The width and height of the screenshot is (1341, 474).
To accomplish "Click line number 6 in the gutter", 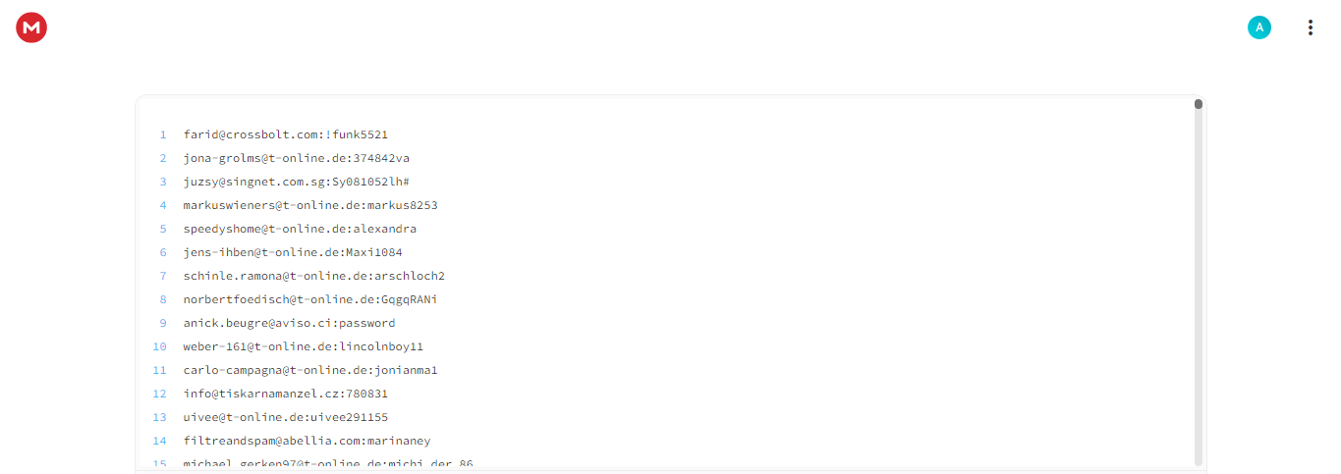I will pos(163,252).
